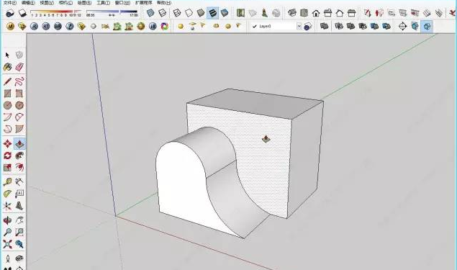This screenshot has width=457, height=270.
Task: Start V-Ray RT render icon
Action: pyautogui.click(x=46, y=27)
